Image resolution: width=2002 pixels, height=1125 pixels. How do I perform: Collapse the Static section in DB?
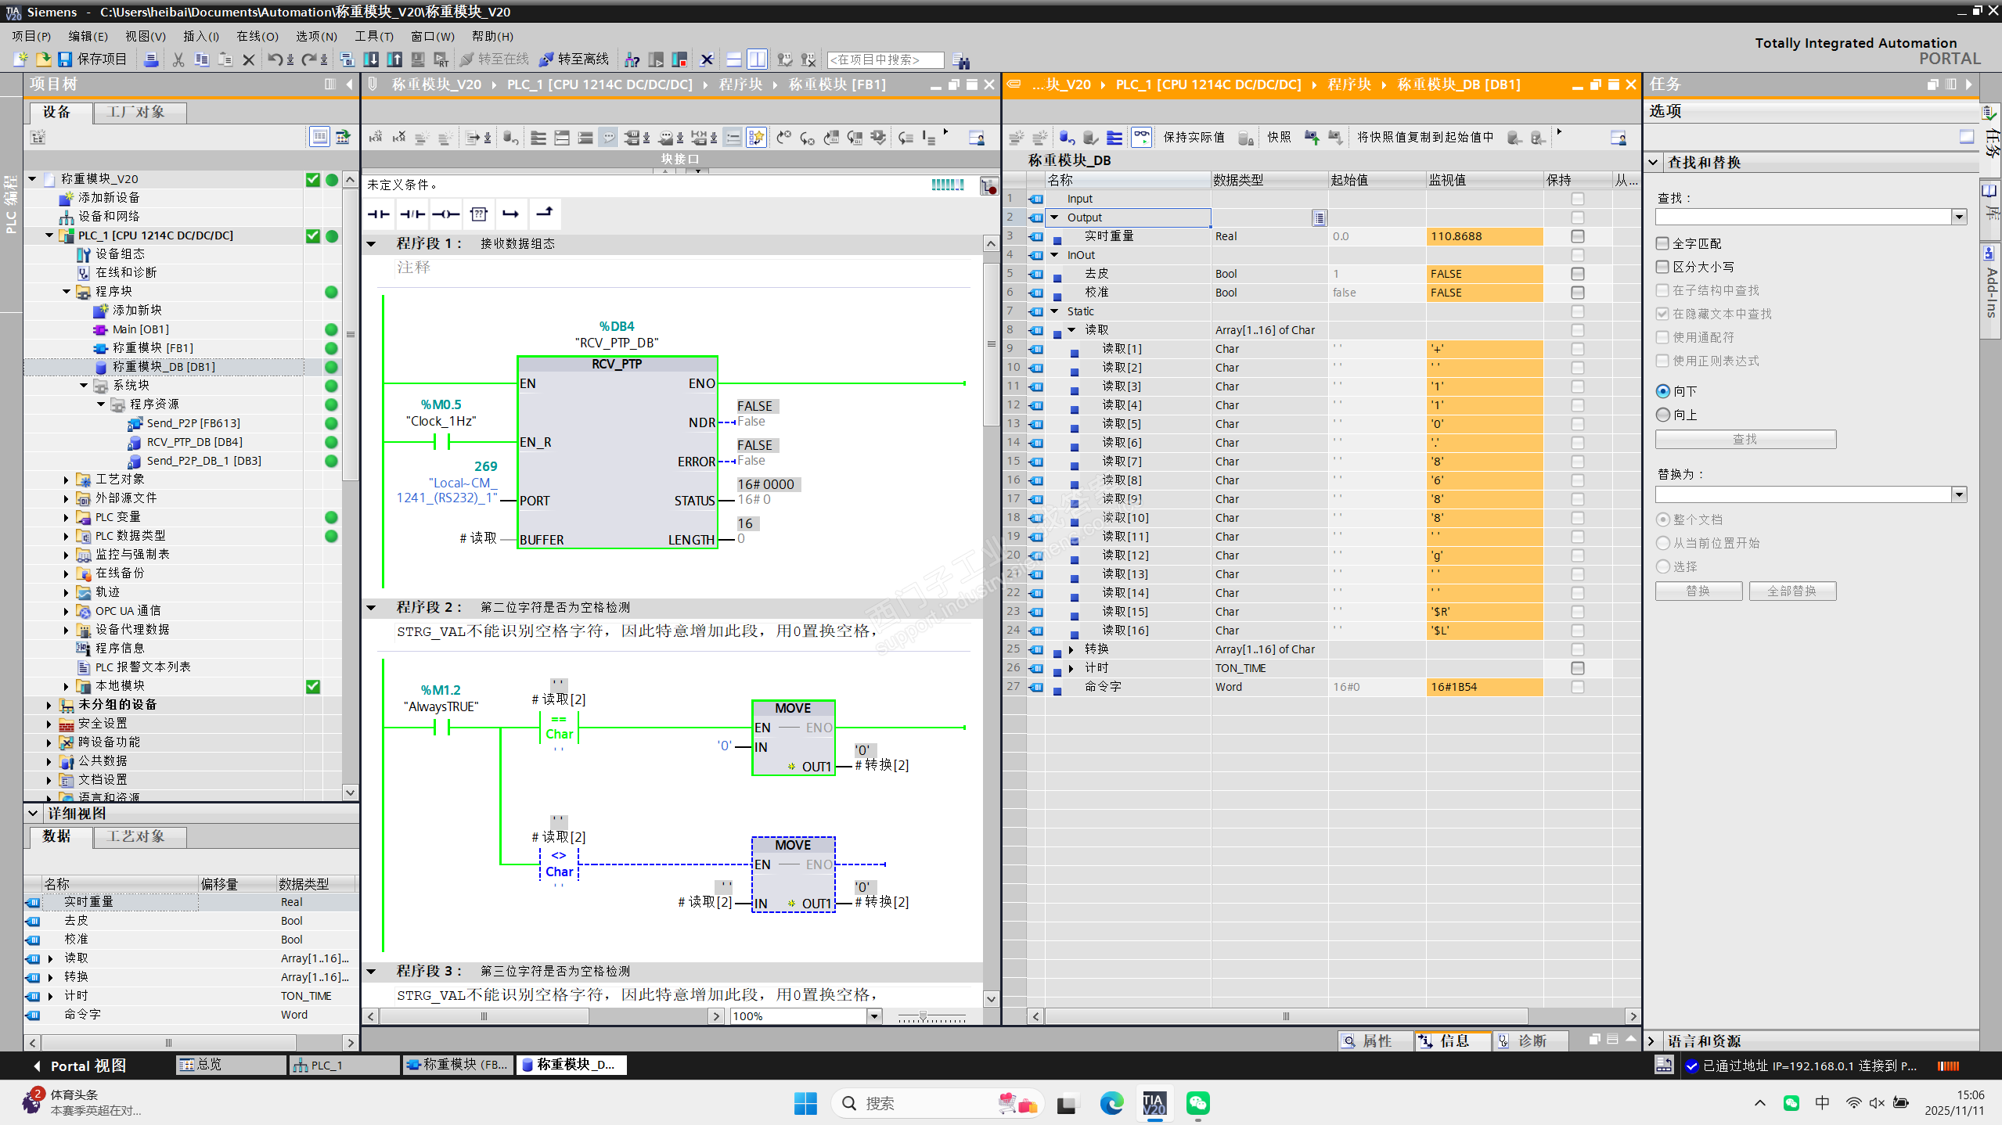pyautogui.click(x=1055, y=311)
